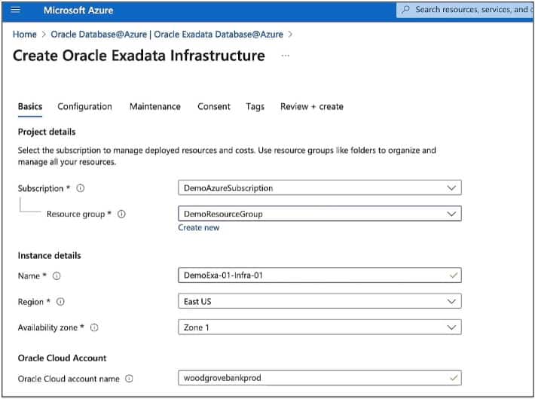Click the search magnifier icon

click(x=406, y=10)
